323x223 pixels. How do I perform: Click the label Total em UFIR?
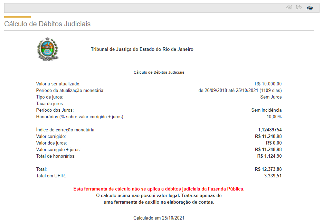(x=51, y=176)
